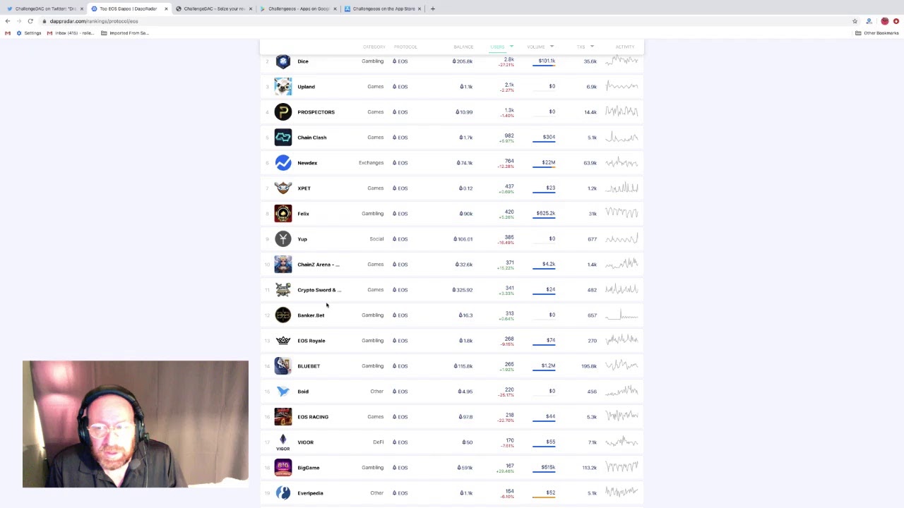
Task: Open the Boid bird icon
Action: point(283,392)
